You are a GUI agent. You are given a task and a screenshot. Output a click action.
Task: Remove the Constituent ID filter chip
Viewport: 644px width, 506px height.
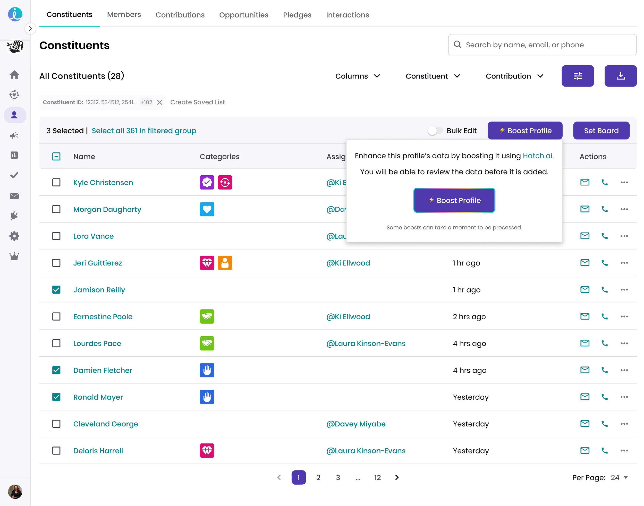pos(159,102)
